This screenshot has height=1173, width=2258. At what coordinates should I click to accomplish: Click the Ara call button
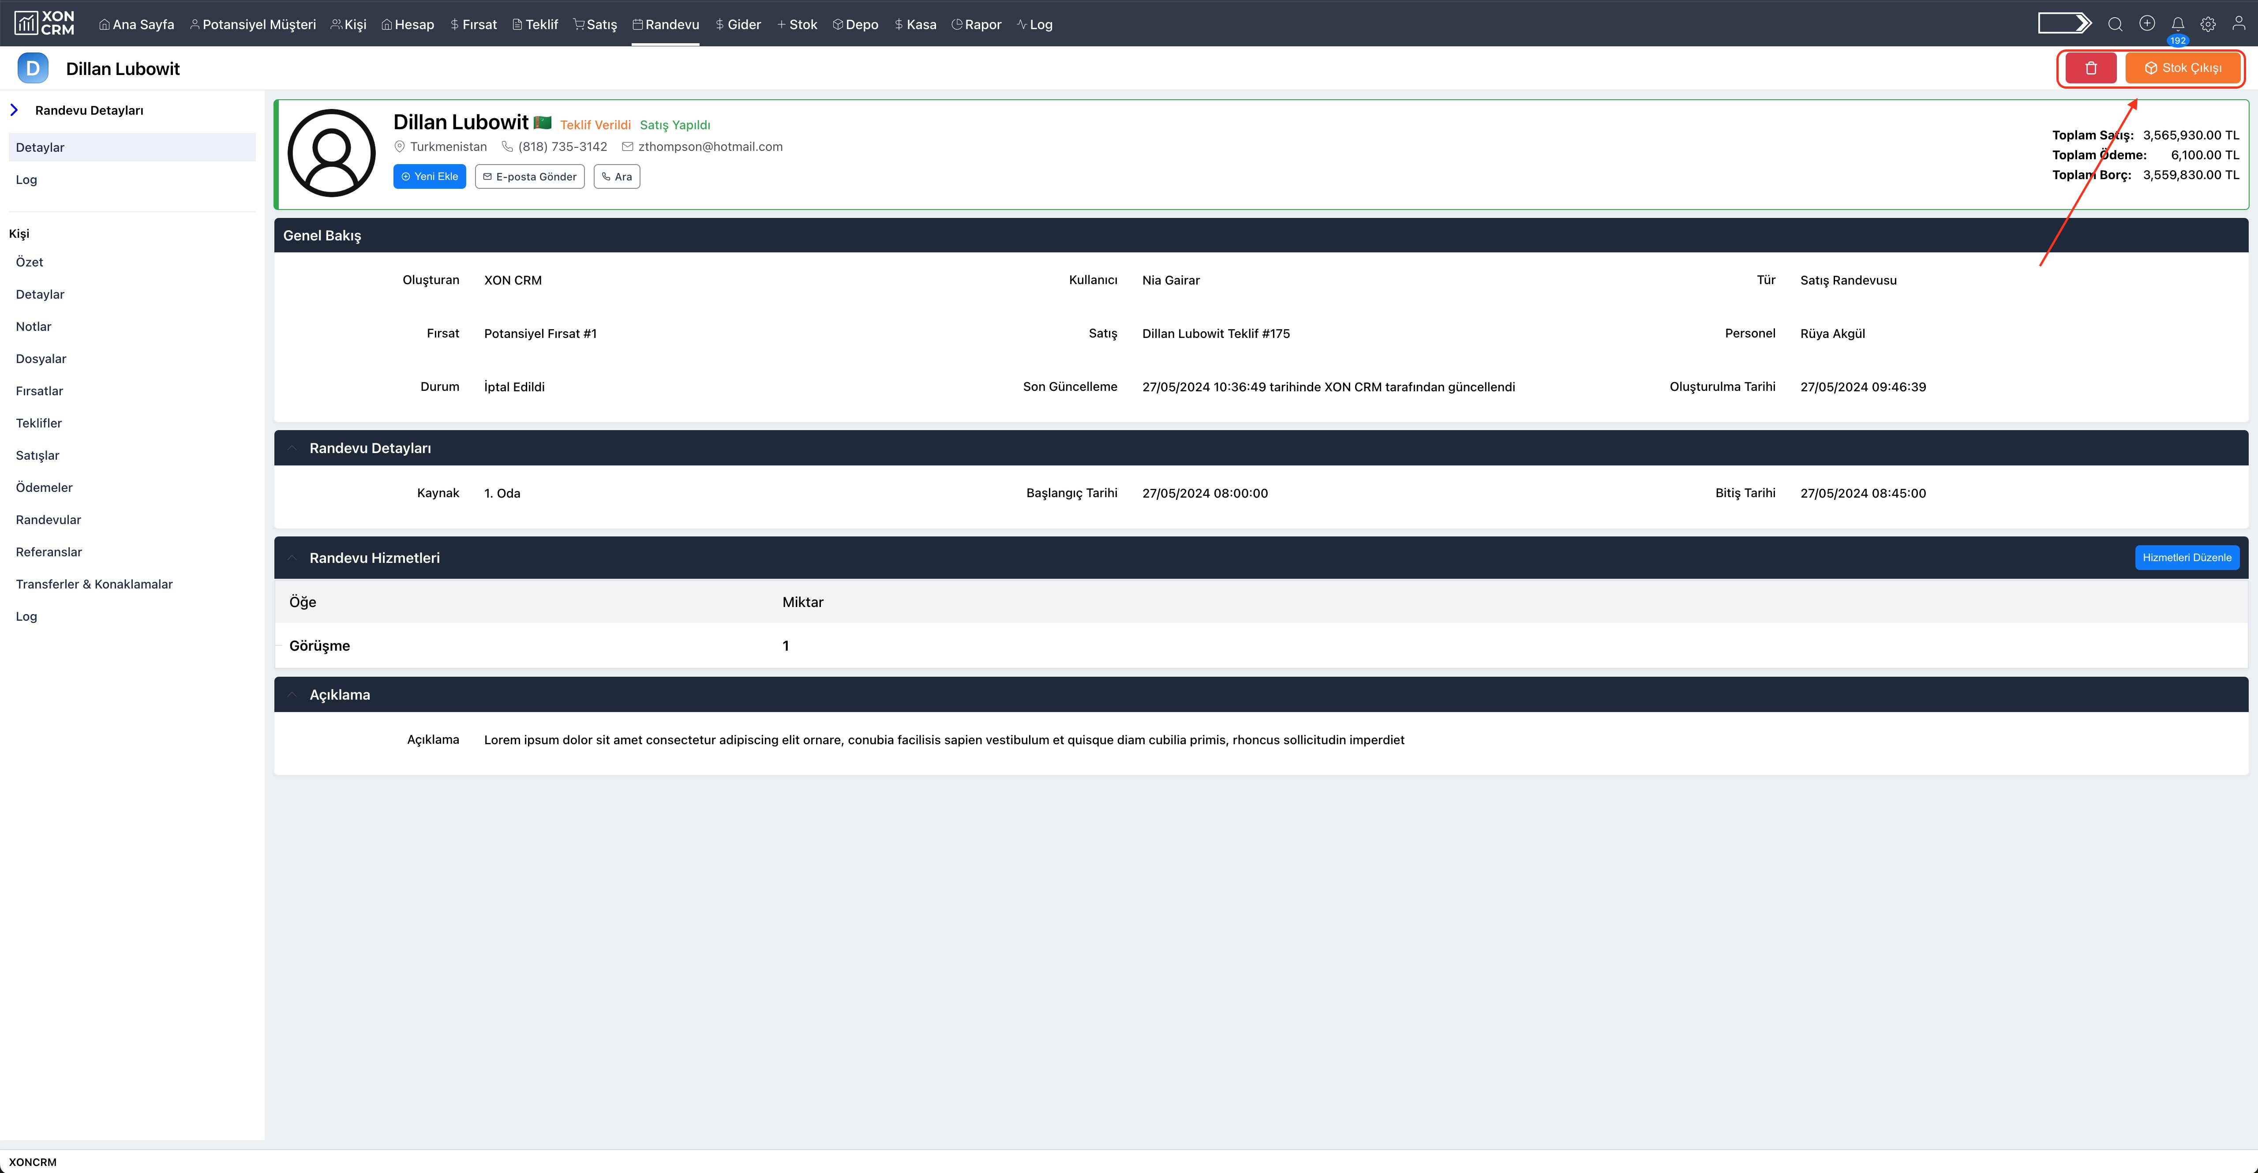(x=617, y=176)
